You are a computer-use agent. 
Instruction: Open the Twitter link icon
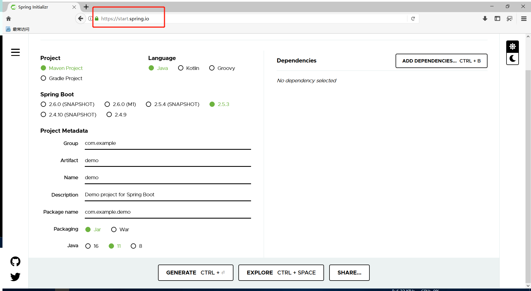point(15,277)
